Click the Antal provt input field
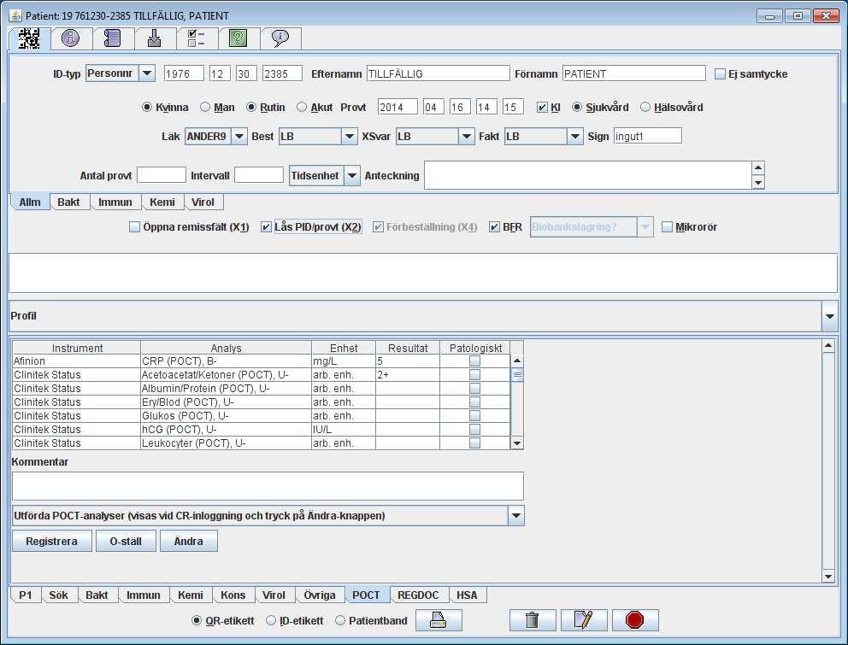 [162, 175]
